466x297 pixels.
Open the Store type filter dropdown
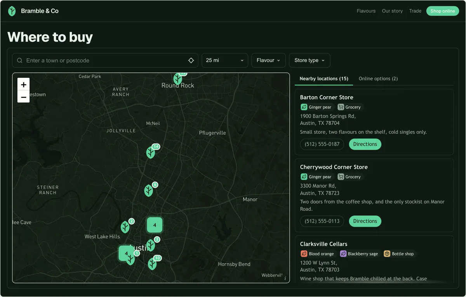[x=310, y=60]
